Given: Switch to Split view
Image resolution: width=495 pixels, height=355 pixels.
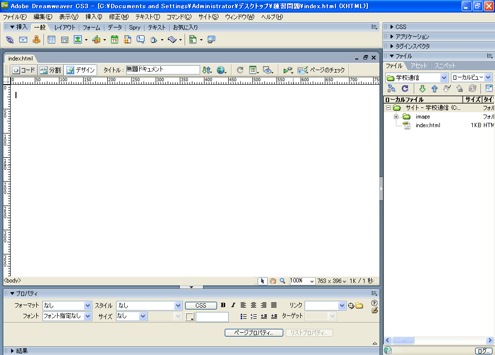Looking at the screenshot, I should (50, 70).
